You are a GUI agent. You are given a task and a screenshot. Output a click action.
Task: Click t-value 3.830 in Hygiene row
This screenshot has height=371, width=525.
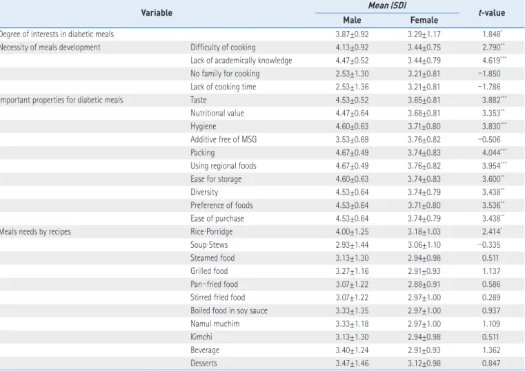click(x=494, y=126)
